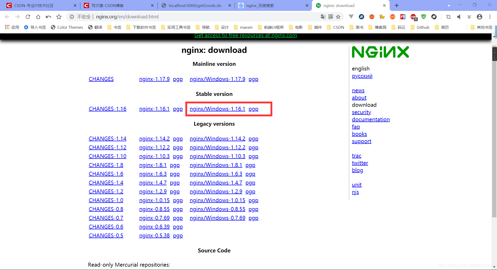The image size is (497, 270).
Task: Open the Vue devtools extension icon
Action: tap(351, 17)
